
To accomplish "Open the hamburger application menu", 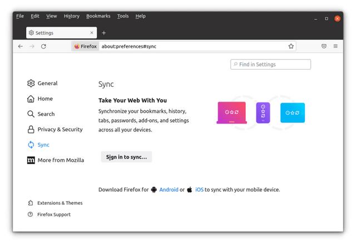I will (x=335, y=46).
